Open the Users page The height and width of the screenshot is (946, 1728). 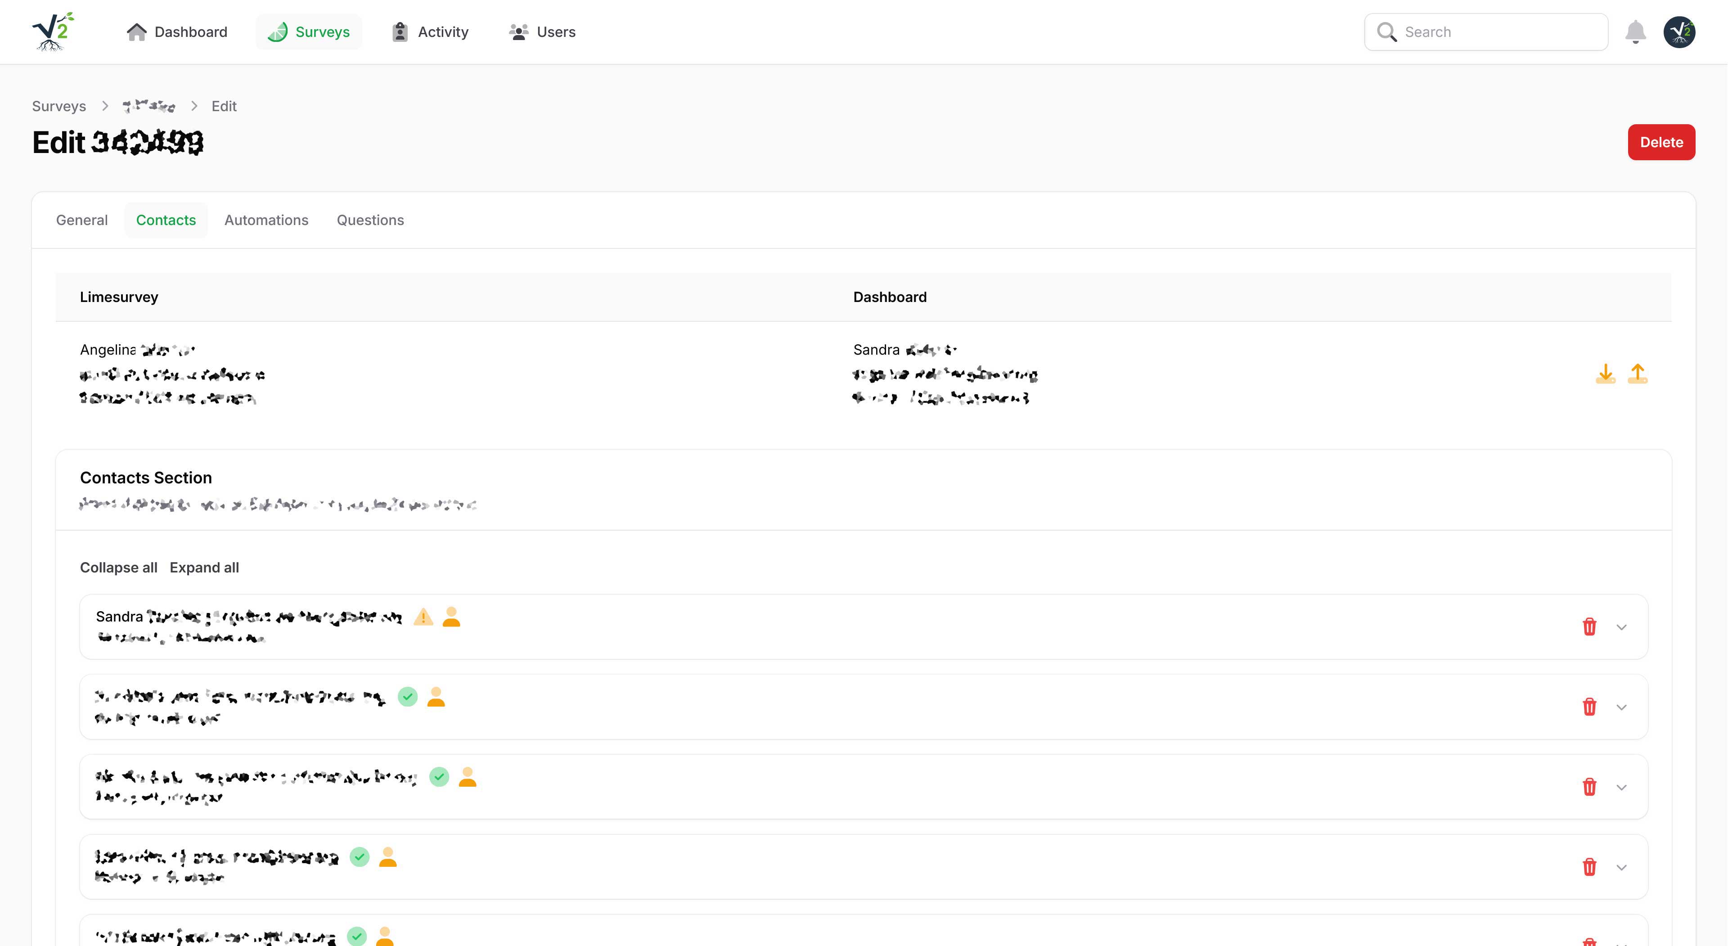pos(542,32)
